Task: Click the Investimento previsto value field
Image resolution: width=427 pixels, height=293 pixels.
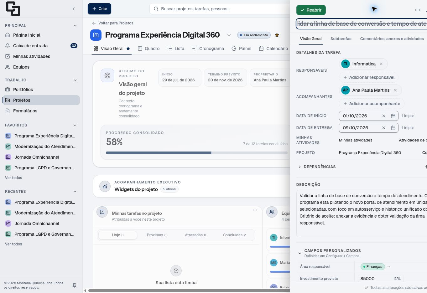Action: point(380,279)
